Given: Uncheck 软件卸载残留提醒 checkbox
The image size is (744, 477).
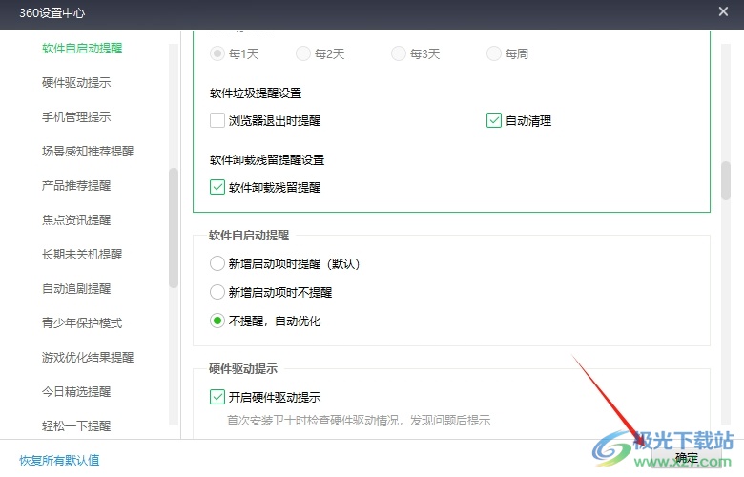Looking at the screenshot, I should point(217,187).
